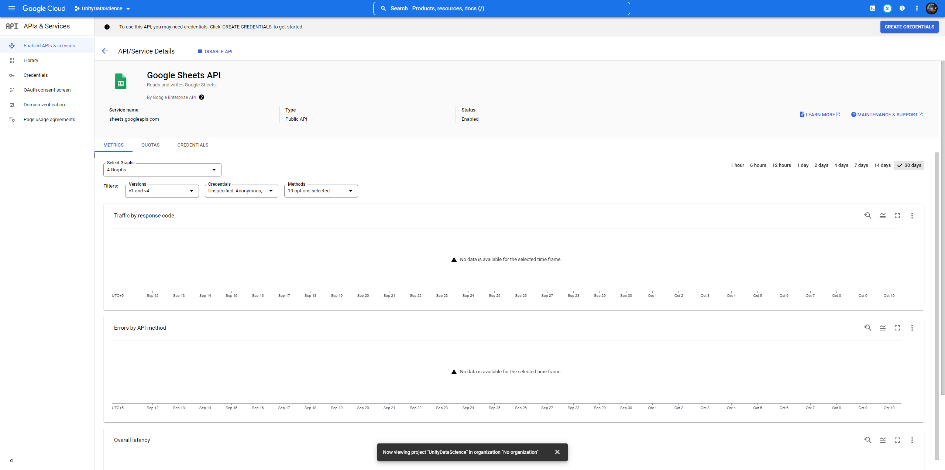Dismiss the Now viewing project notification

[557, 452]
